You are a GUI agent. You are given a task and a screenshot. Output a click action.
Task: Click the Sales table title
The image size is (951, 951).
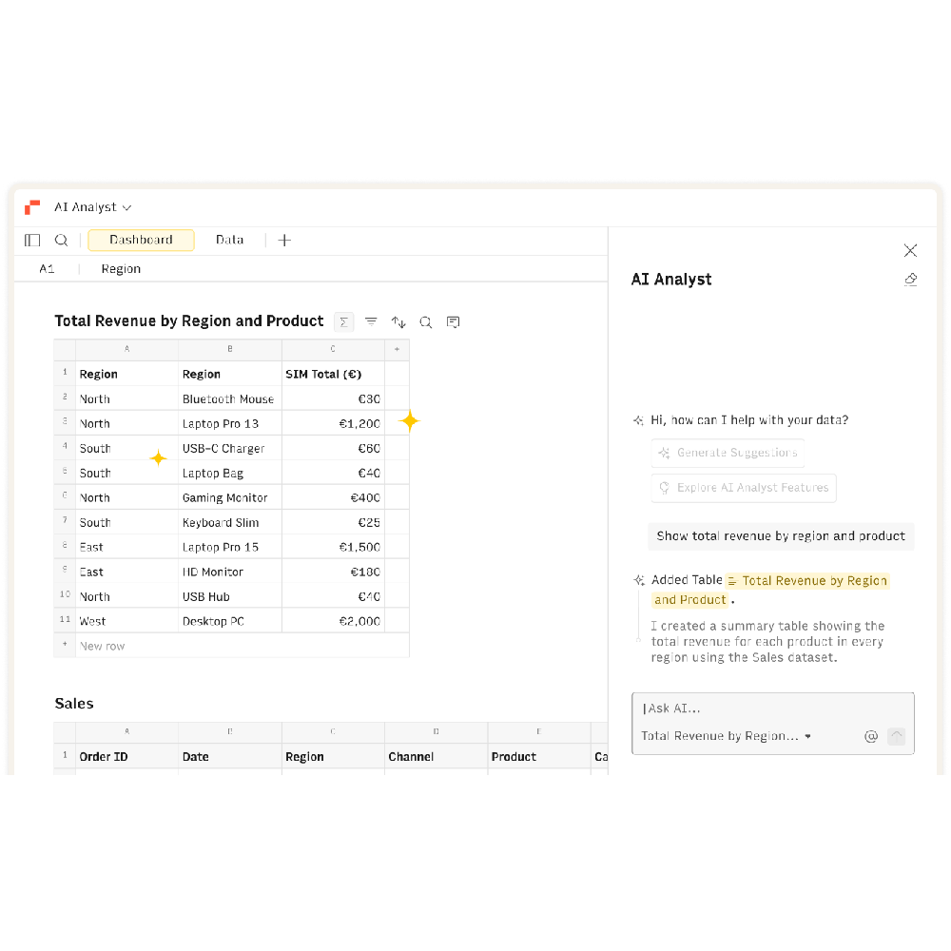74,704
